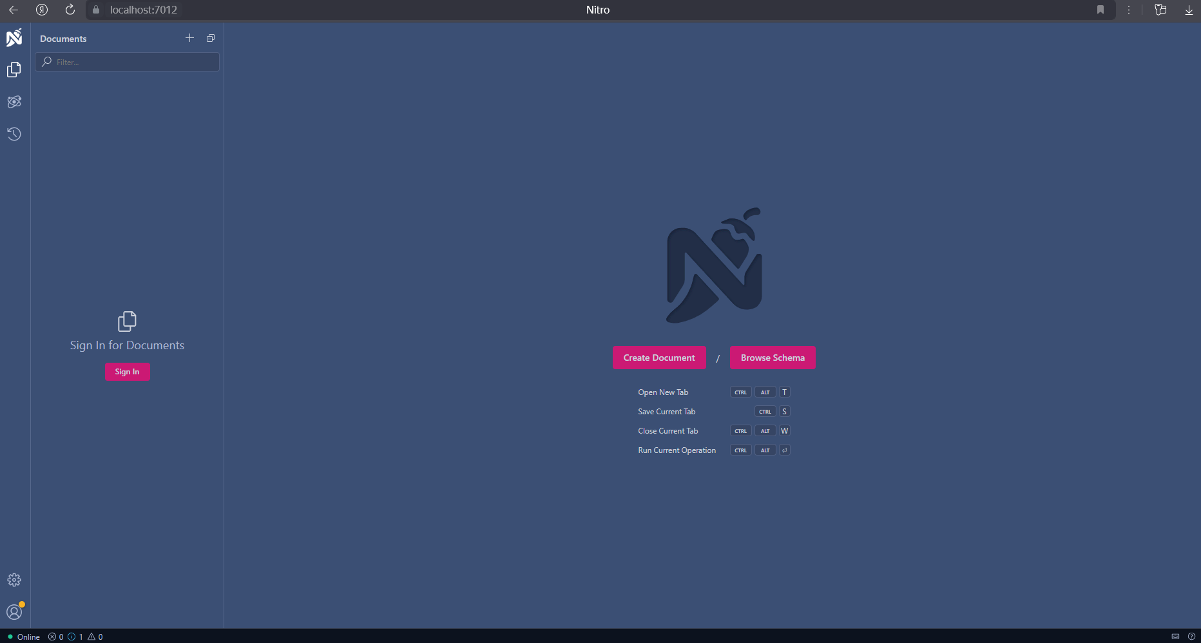Bookmark the page in address bar
Screen dimensions: 1201x643
[x=1100, y=10]
